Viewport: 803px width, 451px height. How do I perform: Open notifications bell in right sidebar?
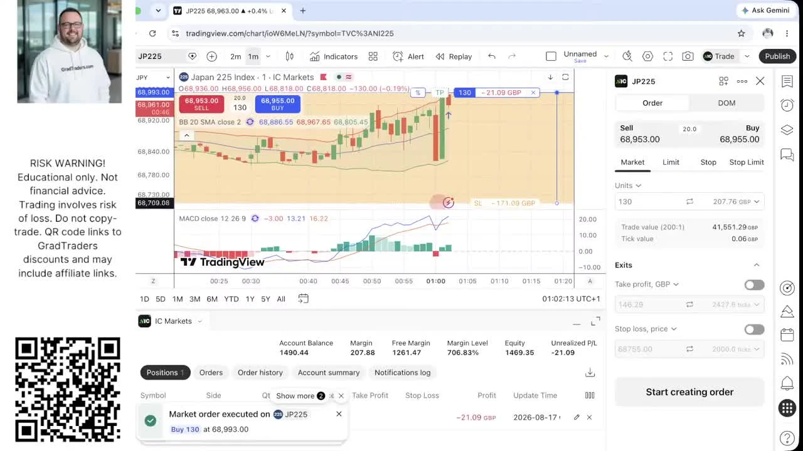pos(787,383)
